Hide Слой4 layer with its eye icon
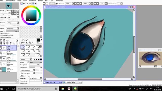Viewport: 162px width, 91px height. 1,63
